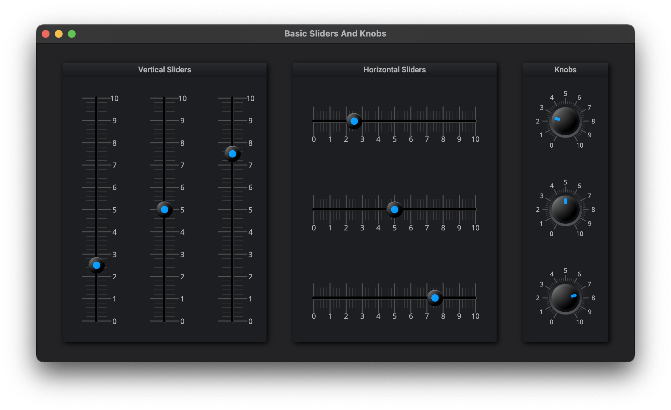Click the 8 label of the top knob
Image resolution: width=671 pixels, height=410 pixels.
tap(593, 121)
